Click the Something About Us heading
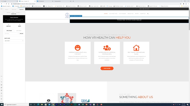 click(136, 97)
